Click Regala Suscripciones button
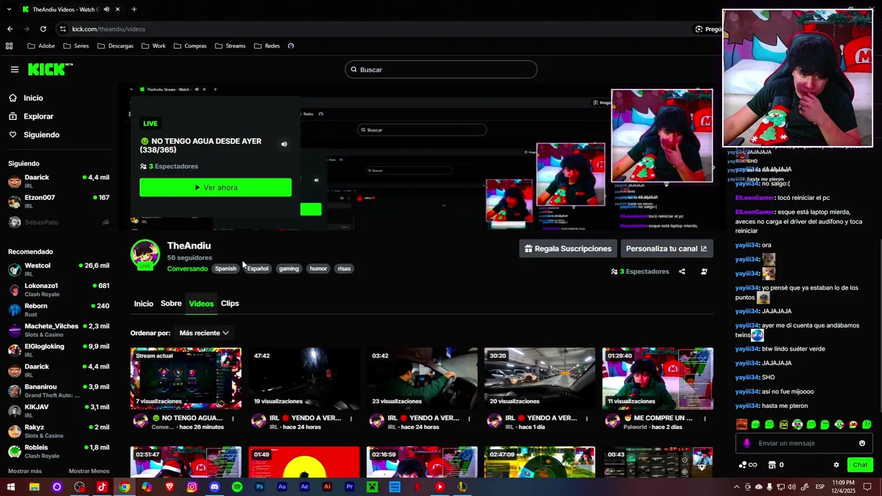Image resolution: width=882 pixels, height=496 pixels. pos(568,249)
